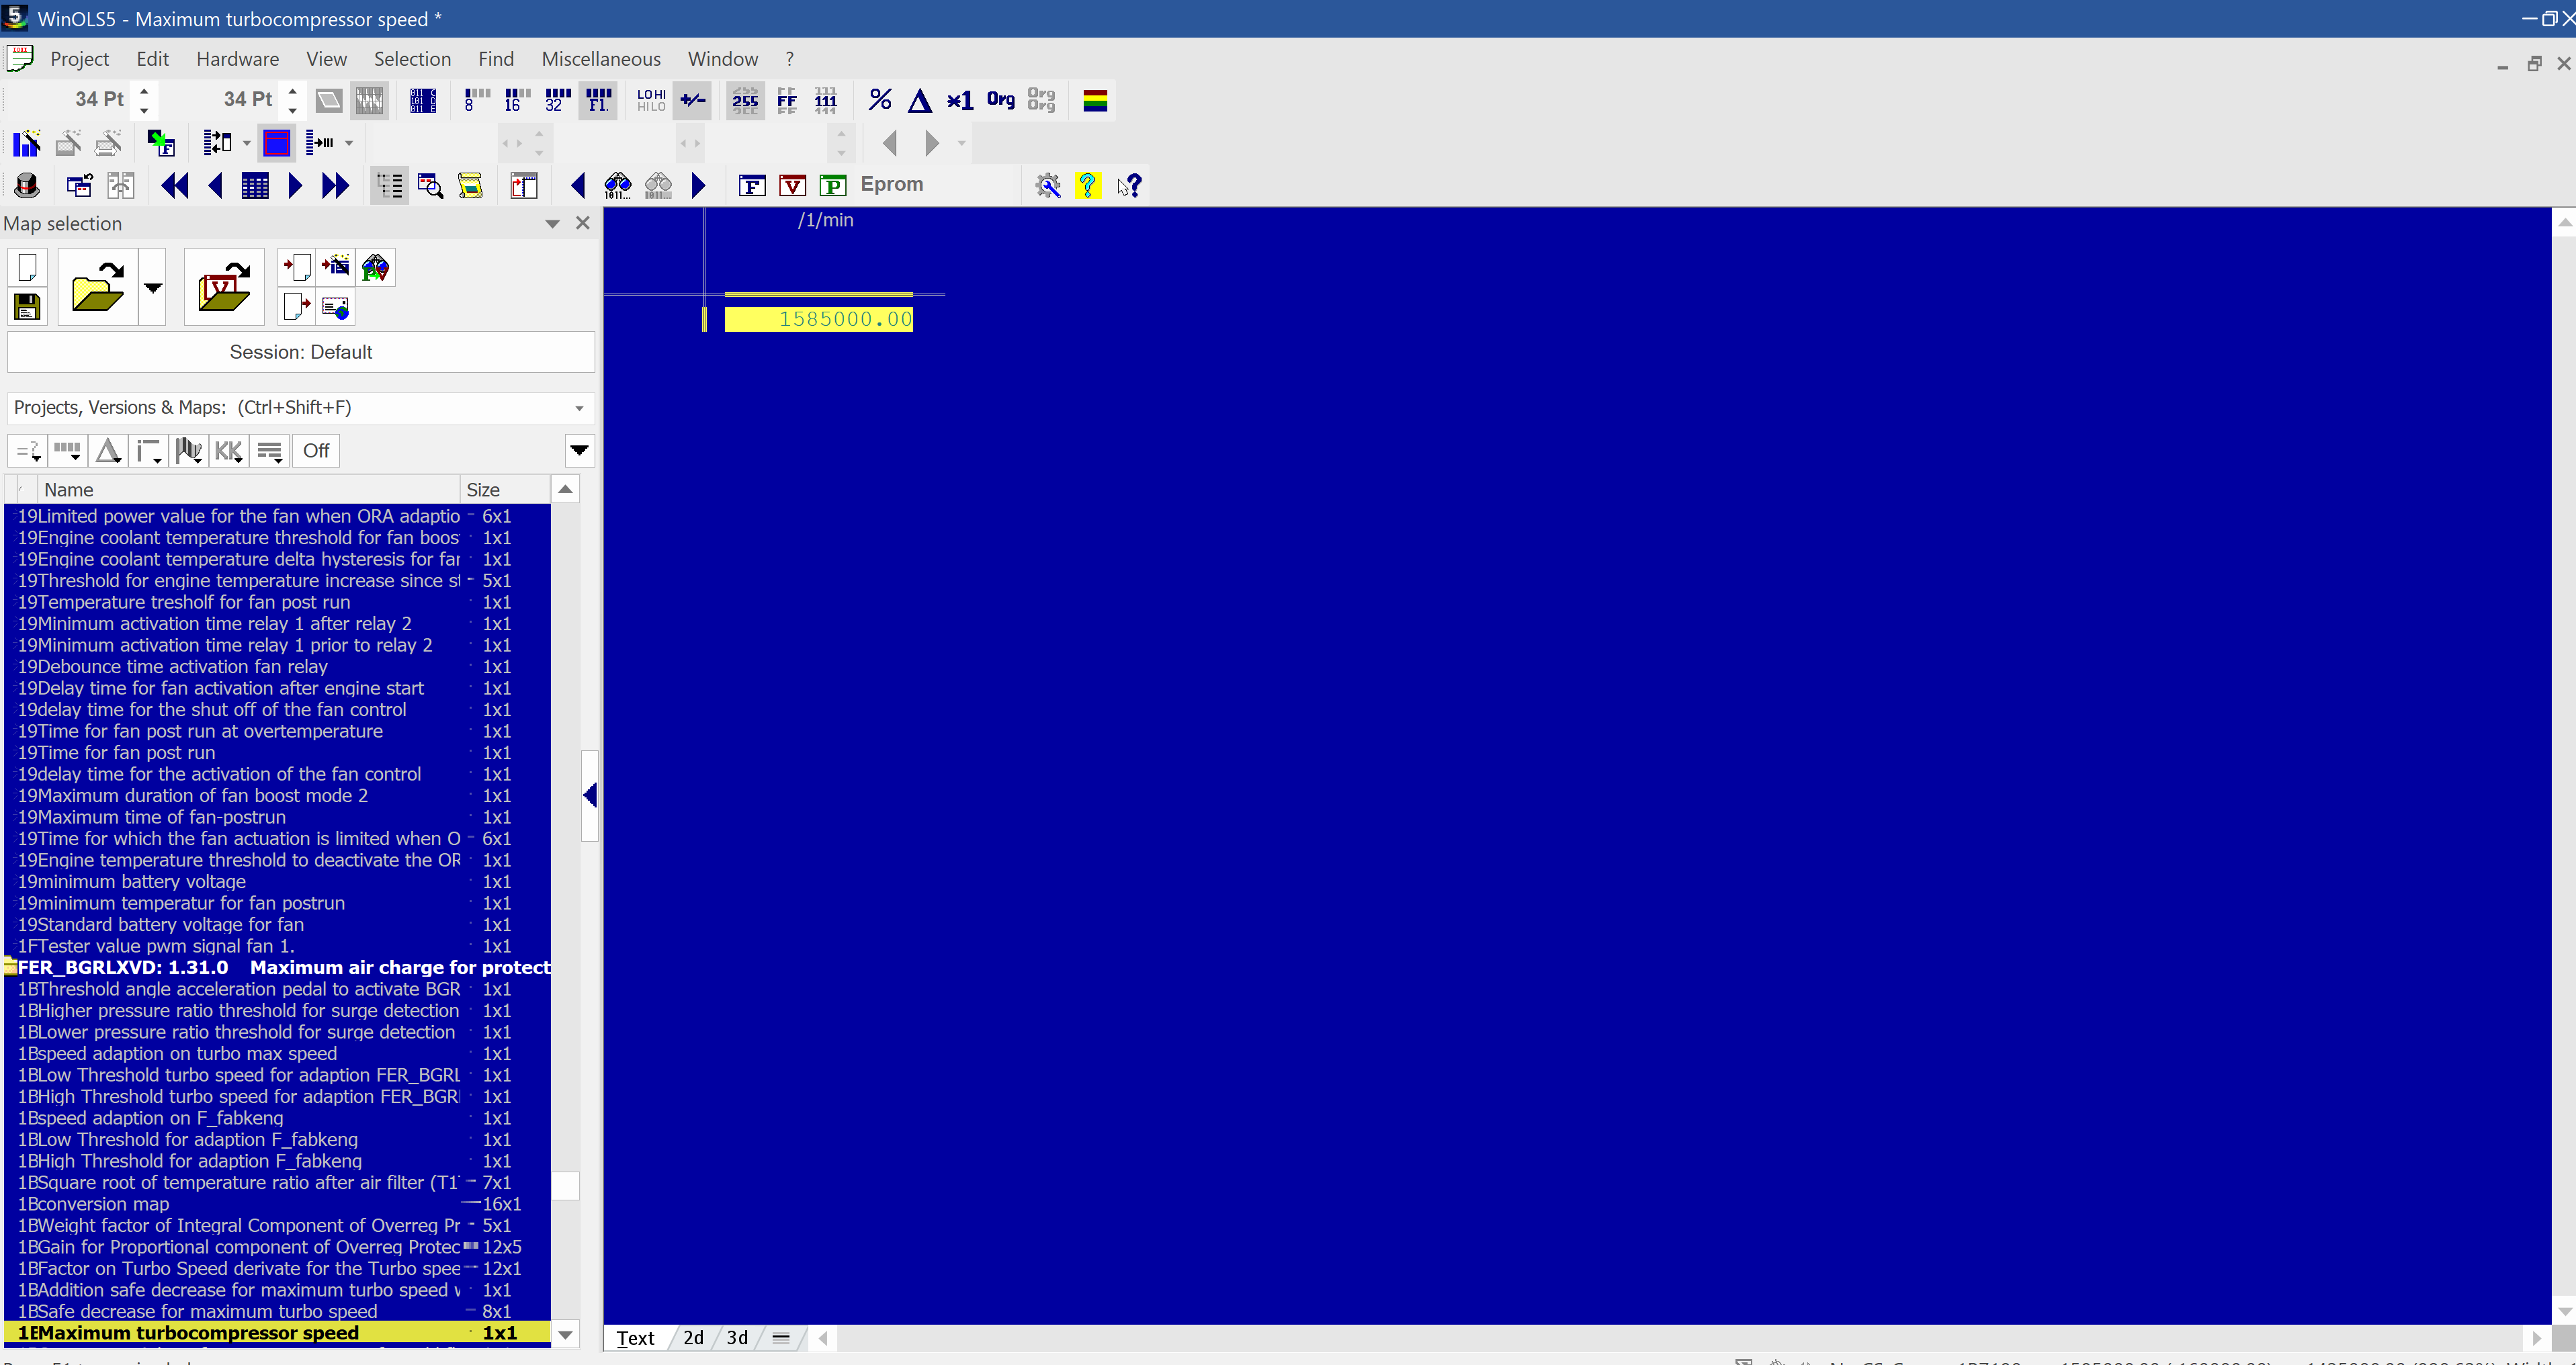Show absolute difference with delta icon

pyautogui.click(x=920, y=100)
